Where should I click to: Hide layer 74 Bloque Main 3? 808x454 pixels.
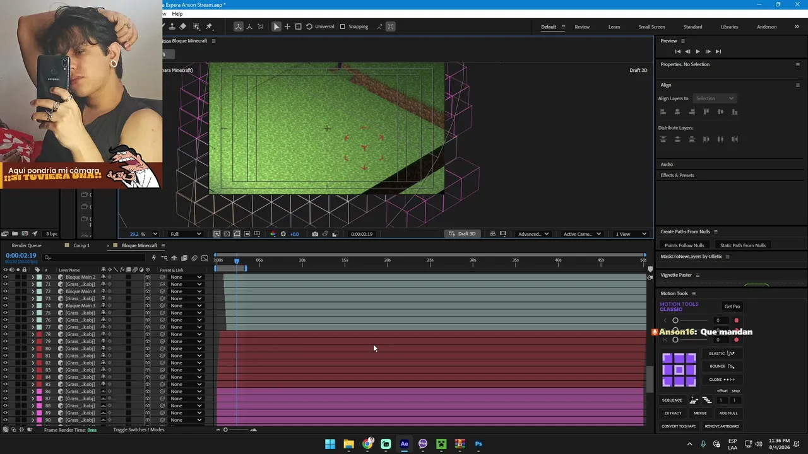tap(5, 306)
